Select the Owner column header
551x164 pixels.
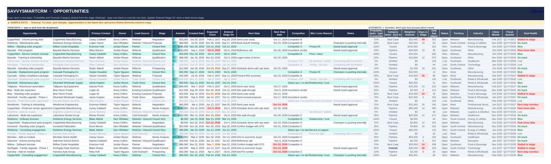coord(123,33)
